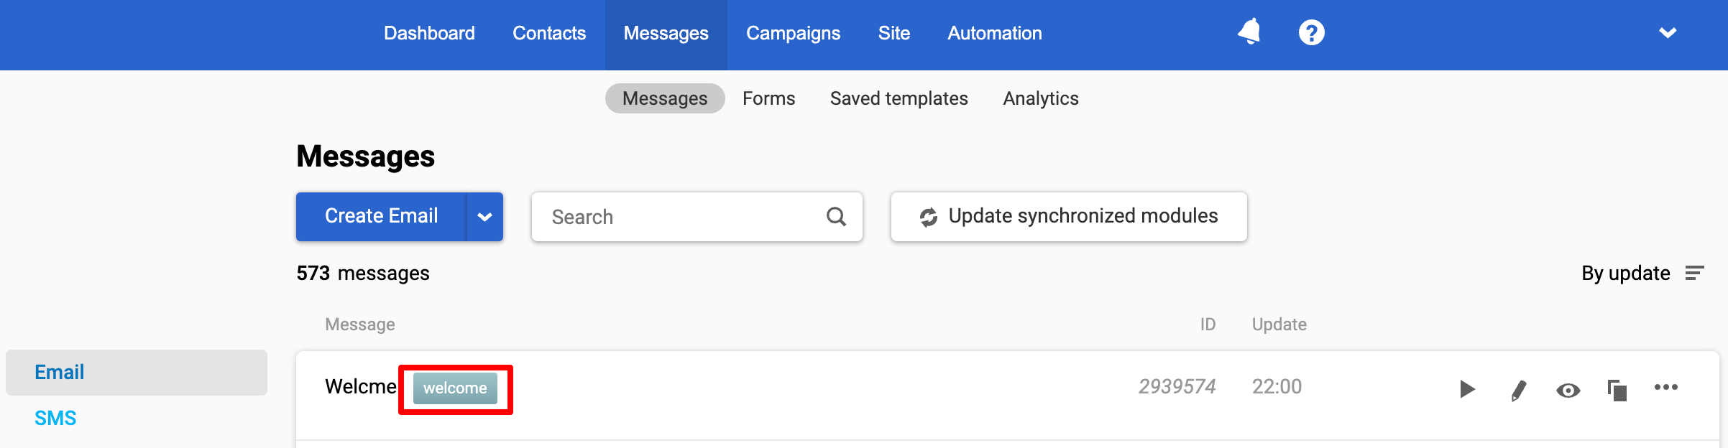
Task: Open the help question mark icon
Action: 1311,32
